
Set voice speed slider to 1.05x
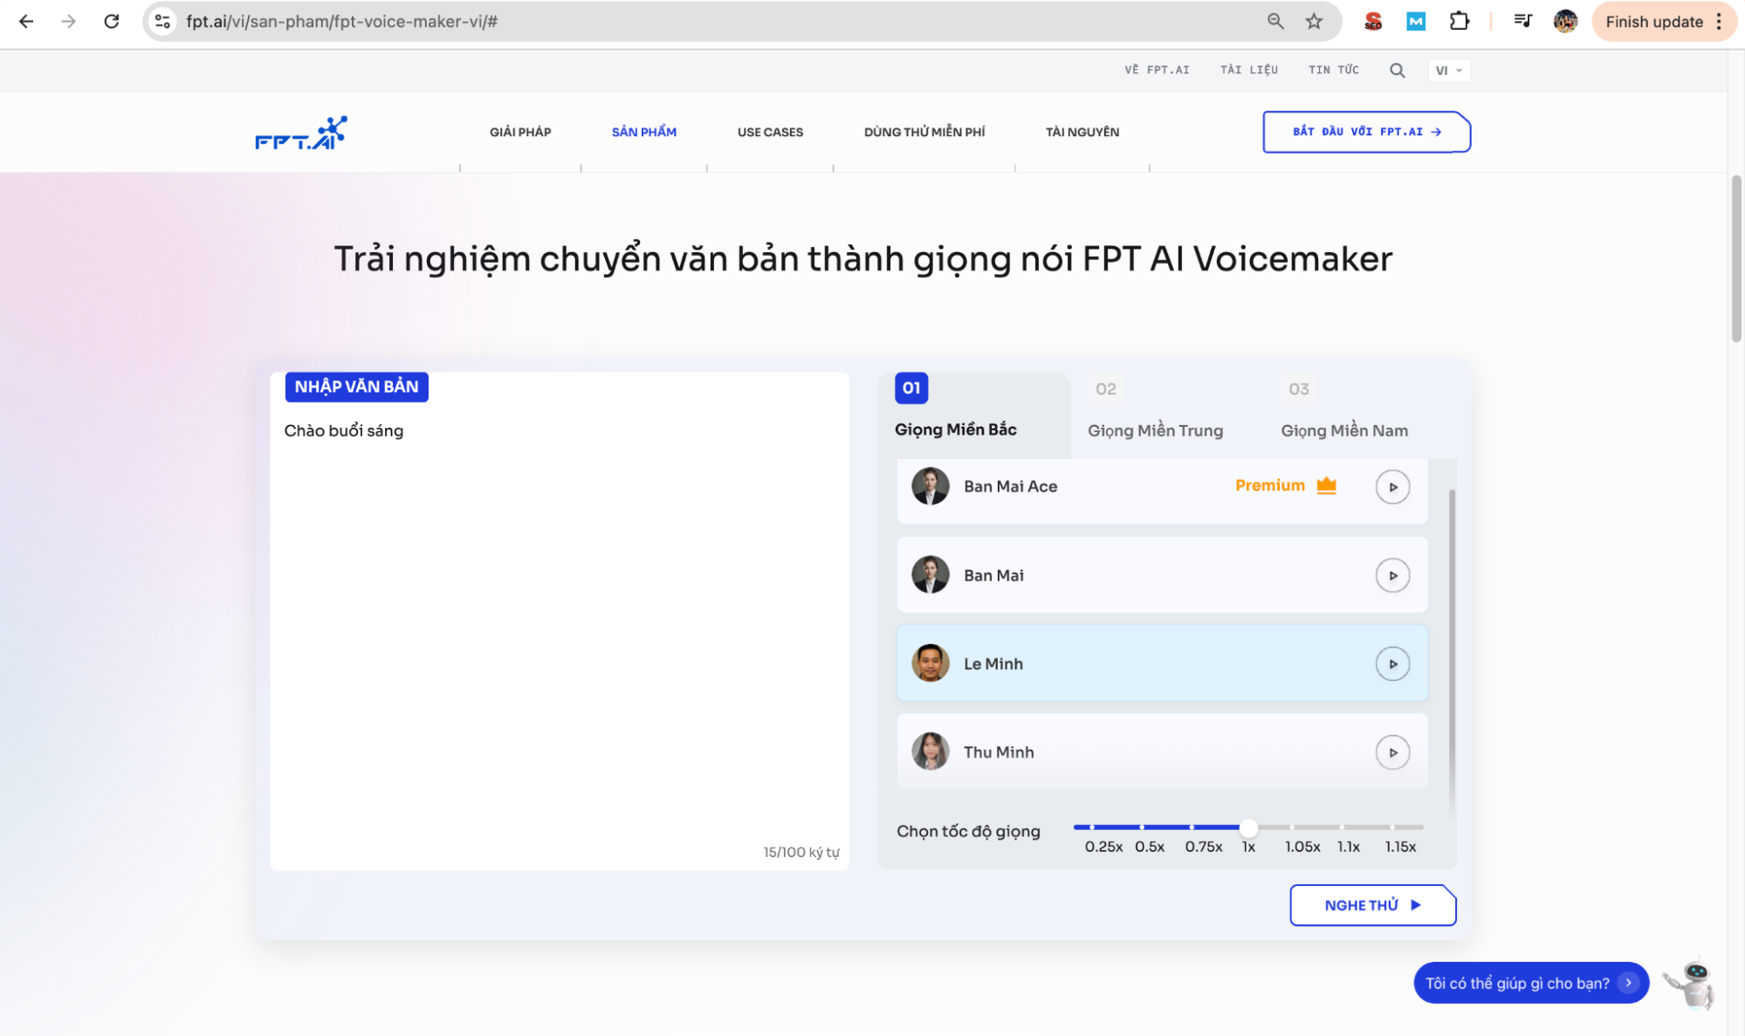[x=1292, y=827]
